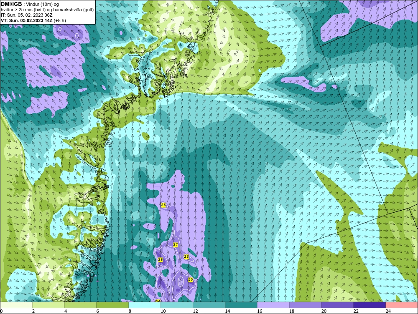This screenshot has width=418, height=314.
Task: Click the legend scale number 16
Action: (x=260, y=311)
